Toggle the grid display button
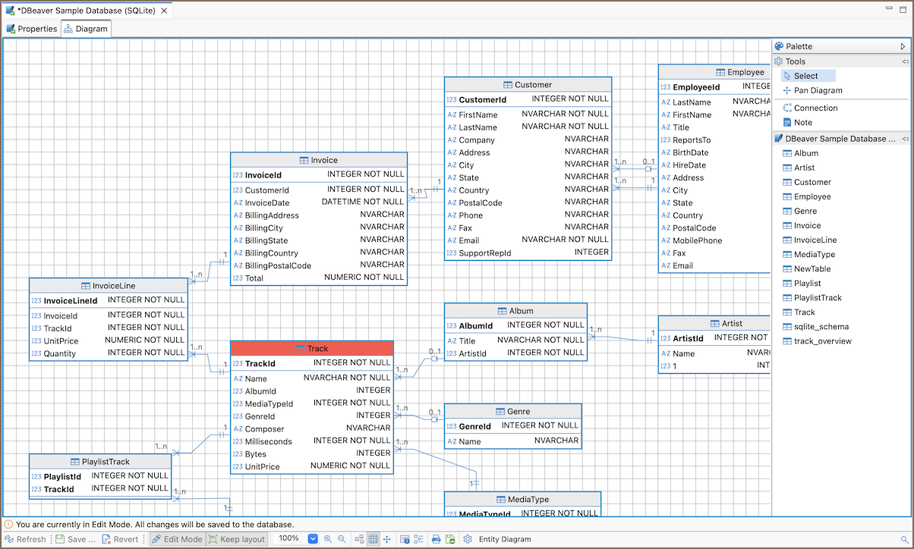This screenshot has width=914, height=549. click(x=373, y=539)
